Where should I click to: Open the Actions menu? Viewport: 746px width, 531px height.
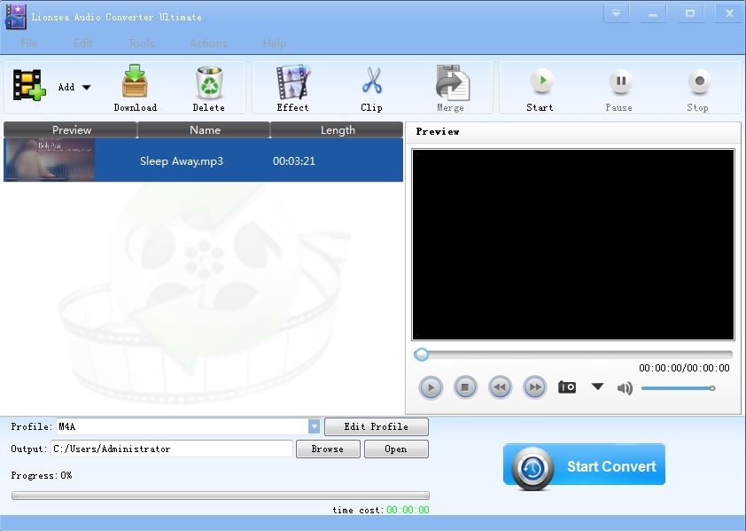point(208,43)
